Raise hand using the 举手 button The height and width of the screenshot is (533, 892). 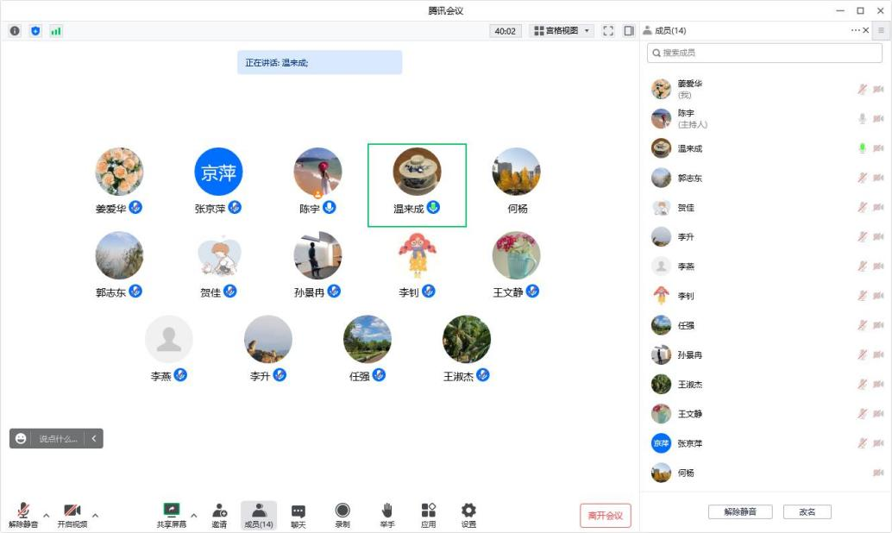387,515
